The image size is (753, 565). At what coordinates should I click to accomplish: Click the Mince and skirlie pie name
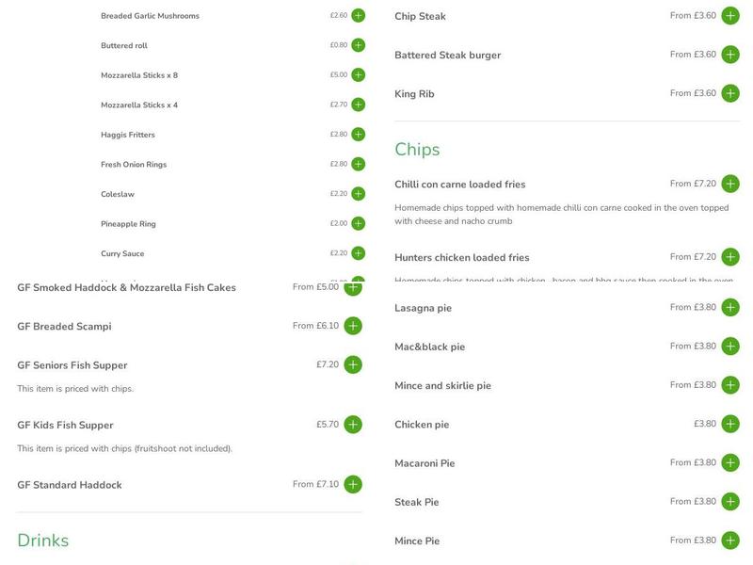(x=442, y=386)
